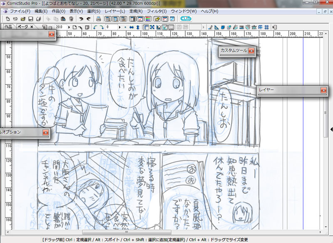Click the CLIP logo button

click(x=186, y=19)
